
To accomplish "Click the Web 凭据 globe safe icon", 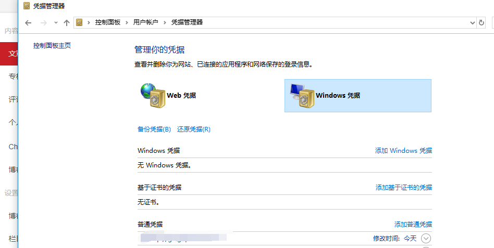I will (x=153, y=95).
